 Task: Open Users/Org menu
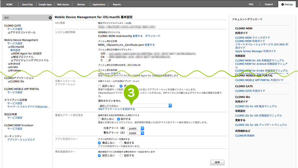(x=27, y=4)
